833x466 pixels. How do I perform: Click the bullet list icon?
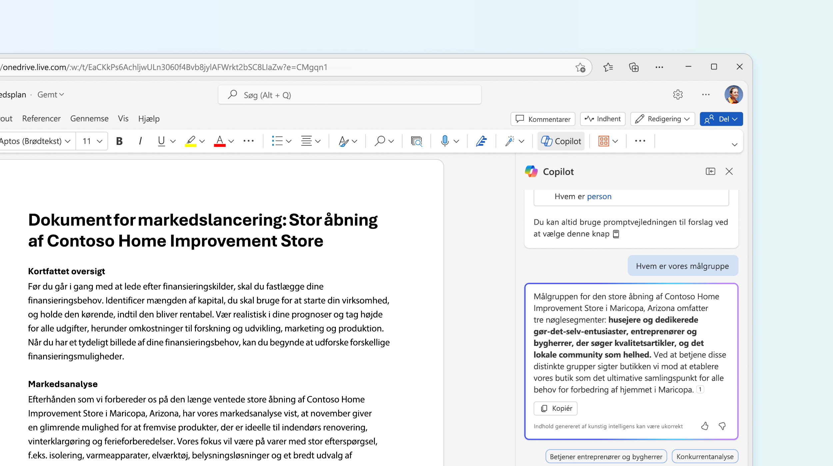click(277, 141)
